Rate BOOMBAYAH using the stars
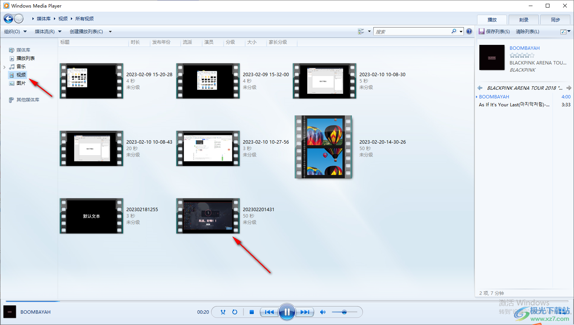The width and height of the screenshot is (574, 325). [522, 55]
